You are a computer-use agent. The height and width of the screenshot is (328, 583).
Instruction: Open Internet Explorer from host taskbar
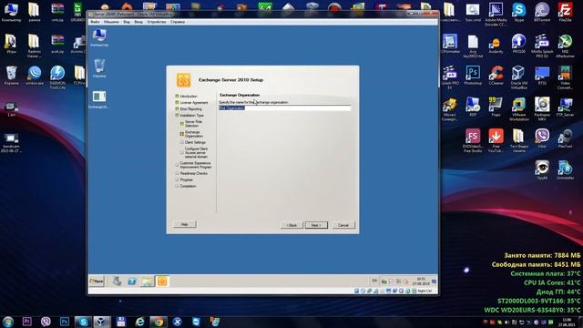point(139,322)
